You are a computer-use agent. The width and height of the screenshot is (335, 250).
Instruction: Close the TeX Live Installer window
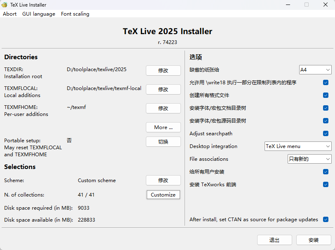(326, 5)
